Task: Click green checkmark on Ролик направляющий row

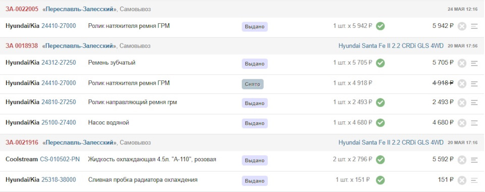Action: click(380, 103)
